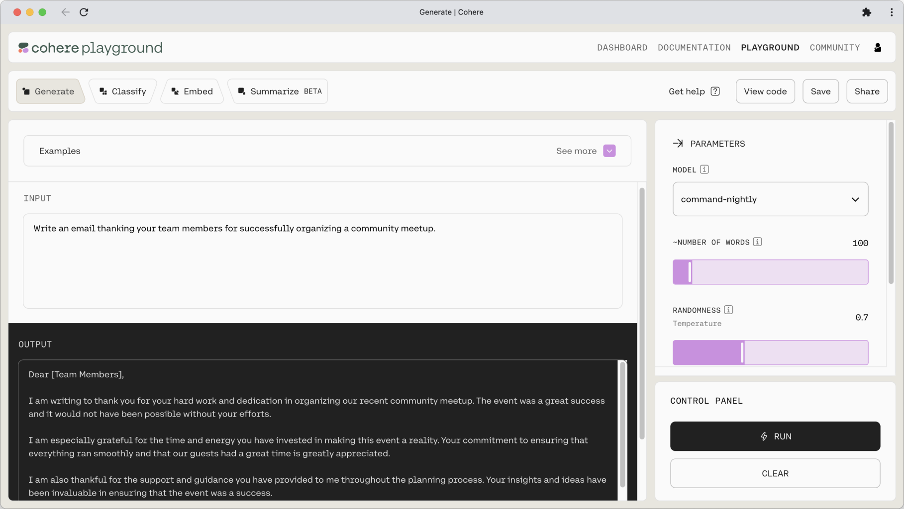The height and width of the screenshot is (509, 904).
Task: Click the Number of Words value 100
Action: pos(860,243)
